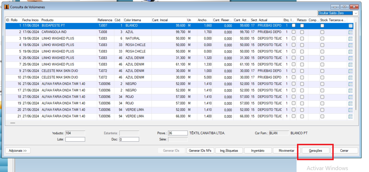Open details icon for roll ID 16

coord(350,84)
